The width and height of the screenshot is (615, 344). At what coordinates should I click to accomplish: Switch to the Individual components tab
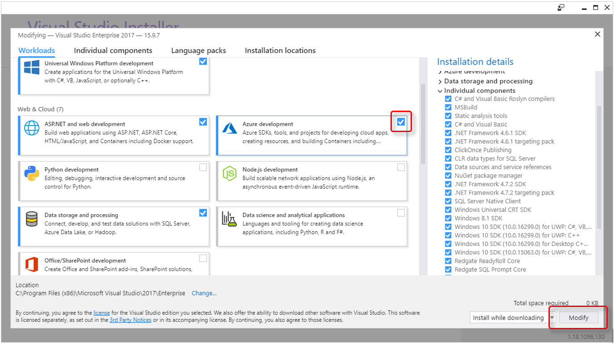[113, 51]
